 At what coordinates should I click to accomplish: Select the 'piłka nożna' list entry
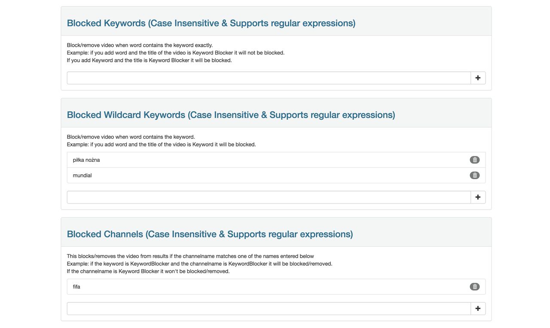[86, 160]
